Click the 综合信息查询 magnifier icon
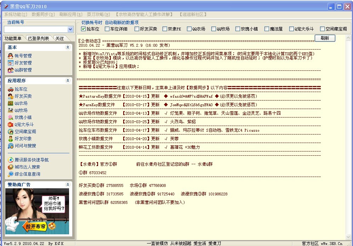 pos(10,174)
